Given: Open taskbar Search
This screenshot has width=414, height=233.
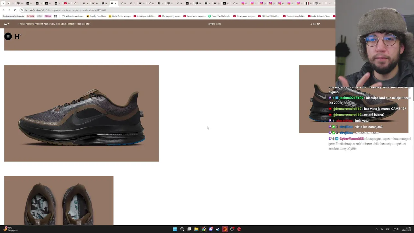Looking at the screenshot, I should [182, 229].
